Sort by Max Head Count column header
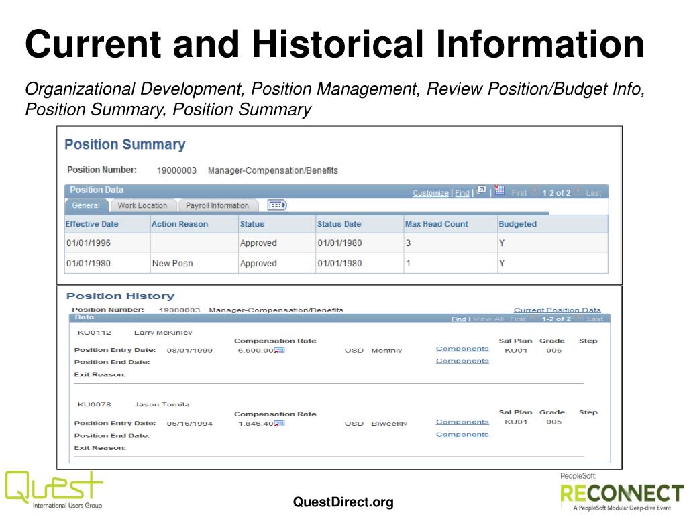The height and width of the screenshot is (515, 687). (x=436, y=224)
